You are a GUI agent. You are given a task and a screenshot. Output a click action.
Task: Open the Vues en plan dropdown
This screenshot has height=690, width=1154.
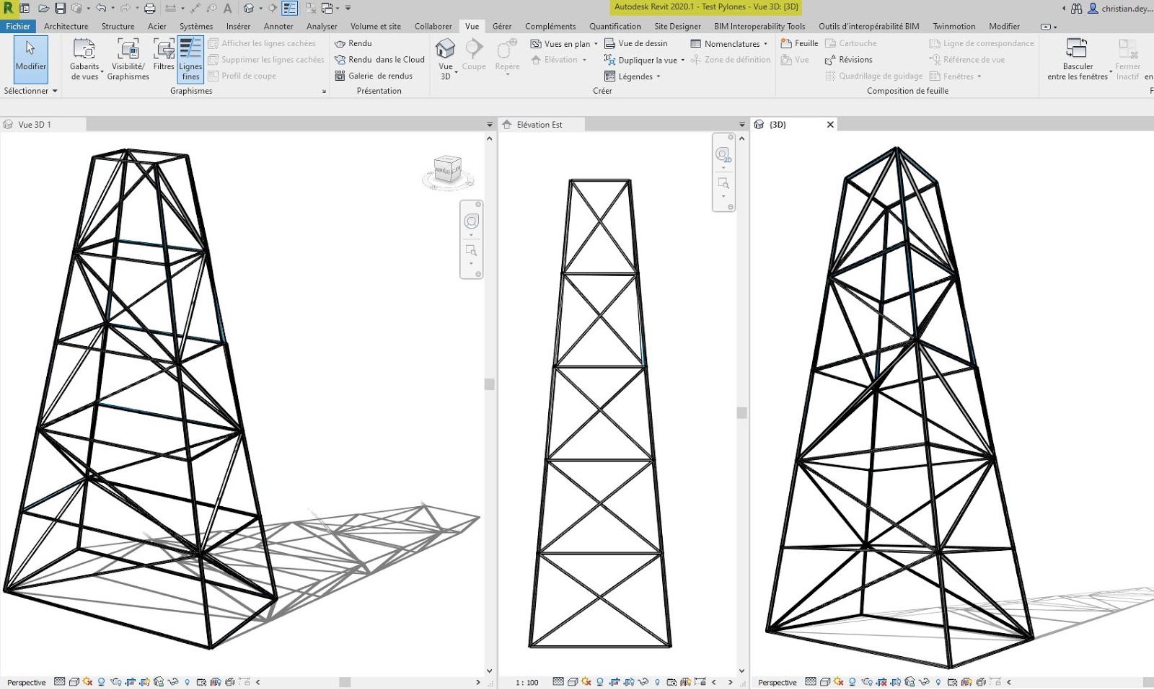click(x=597, y=43)
